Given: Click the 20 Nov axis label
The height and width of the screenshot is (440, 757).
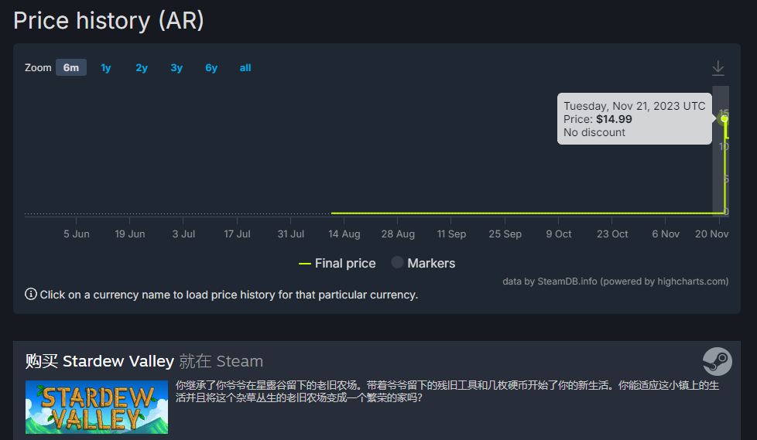Looking at the screenshot, I should (711, 234).
